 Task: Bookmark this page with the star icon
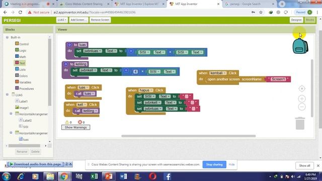point(261,12)
